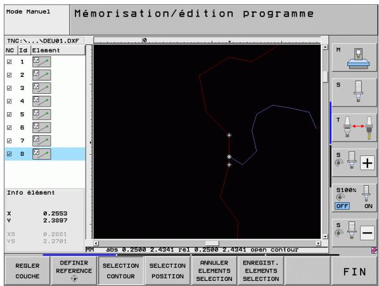Click the Id column header
Viewport: 379px width, 286px height.
(23, 50)
